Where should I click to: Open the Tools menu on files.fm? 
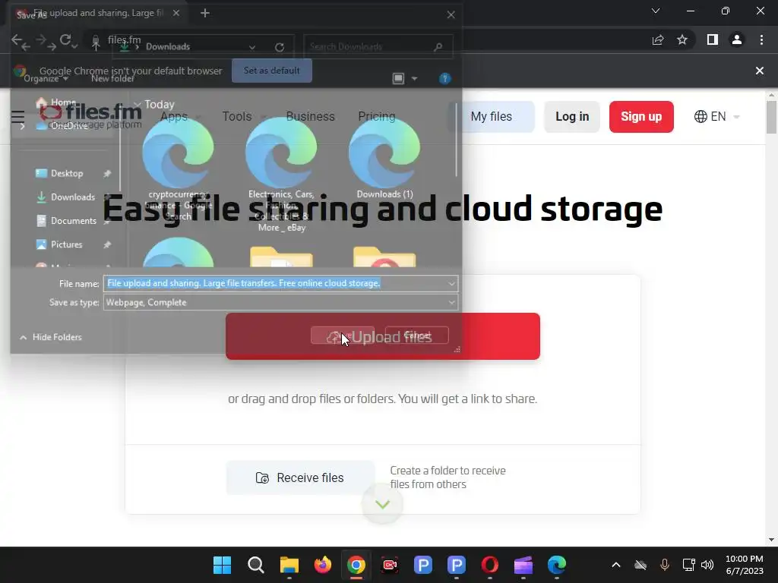(x=237, y=116)
